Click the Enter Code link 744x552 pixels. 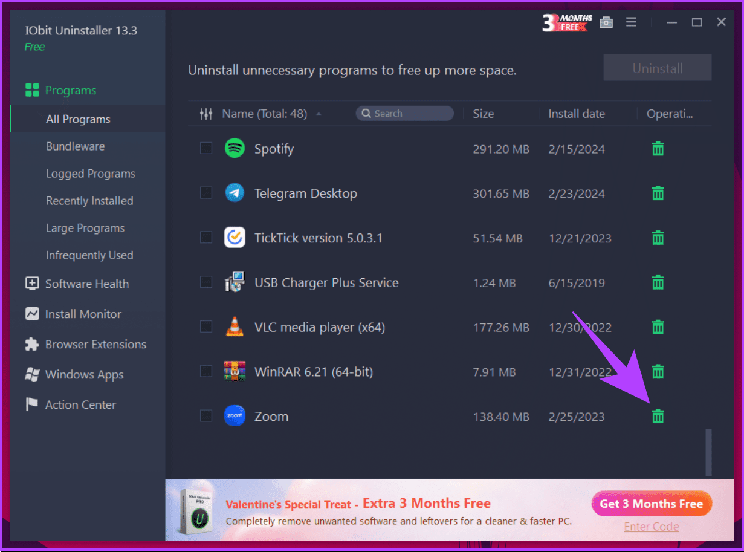651,527
